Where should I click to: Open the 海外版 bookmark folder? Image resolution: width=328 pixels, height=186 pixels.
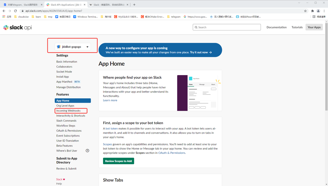(106, 17)
